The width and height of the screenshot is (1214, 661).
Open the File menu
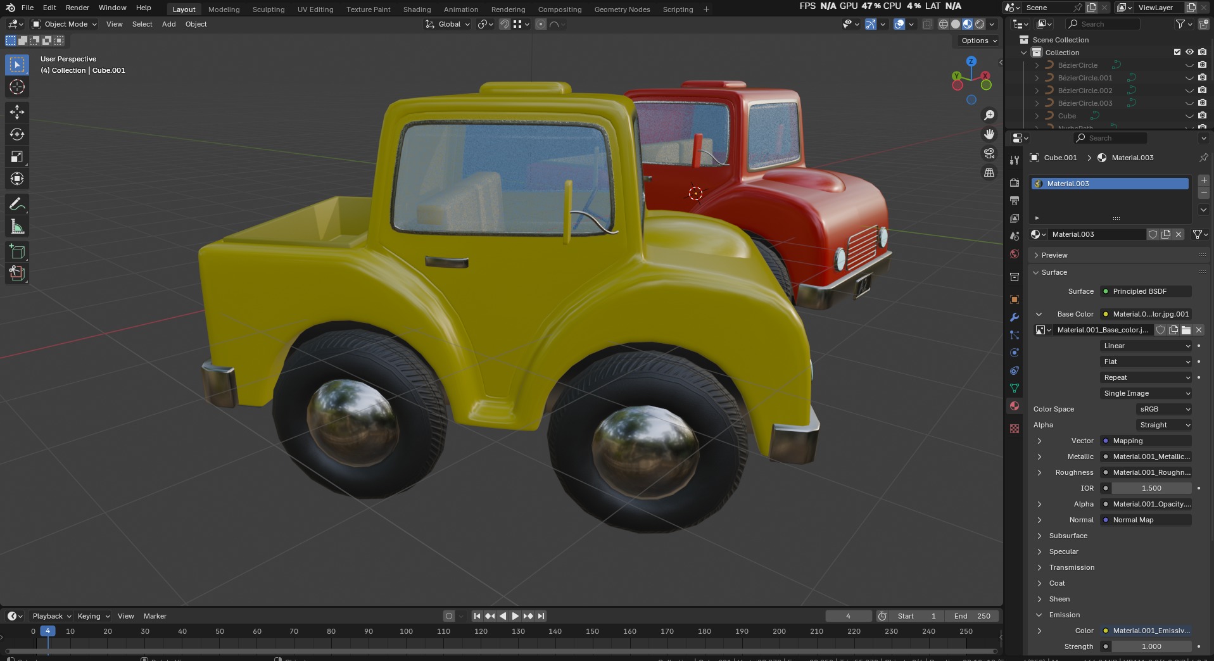point(27,8)
